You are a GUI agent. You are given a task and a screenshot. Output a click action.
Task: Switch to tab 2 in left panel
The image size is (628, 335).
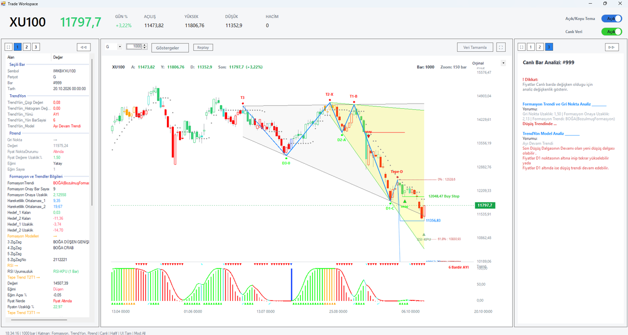pos(27,47)
